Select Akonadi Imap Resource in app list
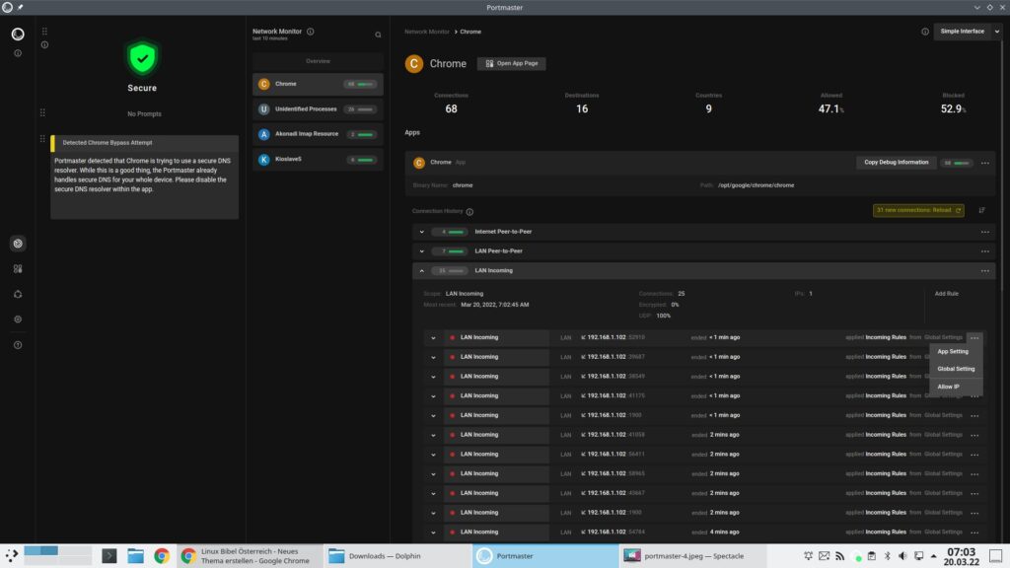Viewport: 1010px width, 568px height. (318, 134)
